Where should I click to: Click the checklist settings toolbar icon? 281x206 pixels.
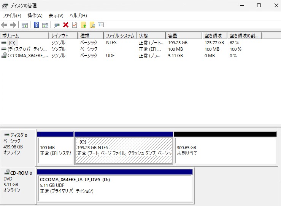tap(101, 25)
